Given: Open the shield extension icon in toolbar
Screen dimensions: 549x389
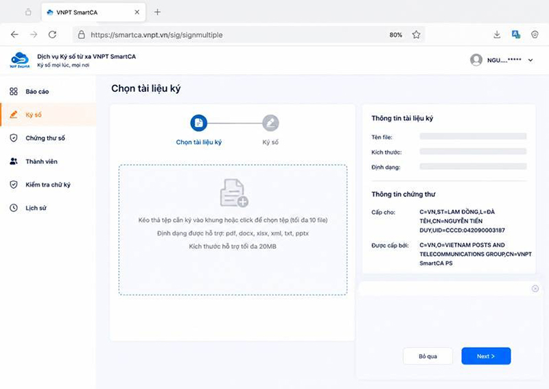Looking at the screenshot, I should pos(535,35).
